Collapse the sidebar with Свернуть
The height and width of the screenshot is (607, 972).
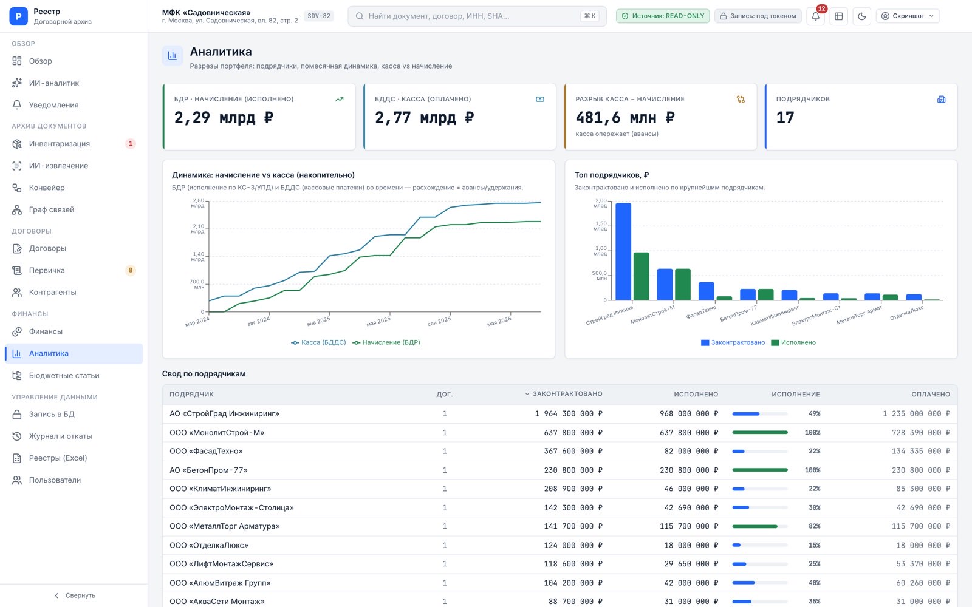[x=74, y=595]
